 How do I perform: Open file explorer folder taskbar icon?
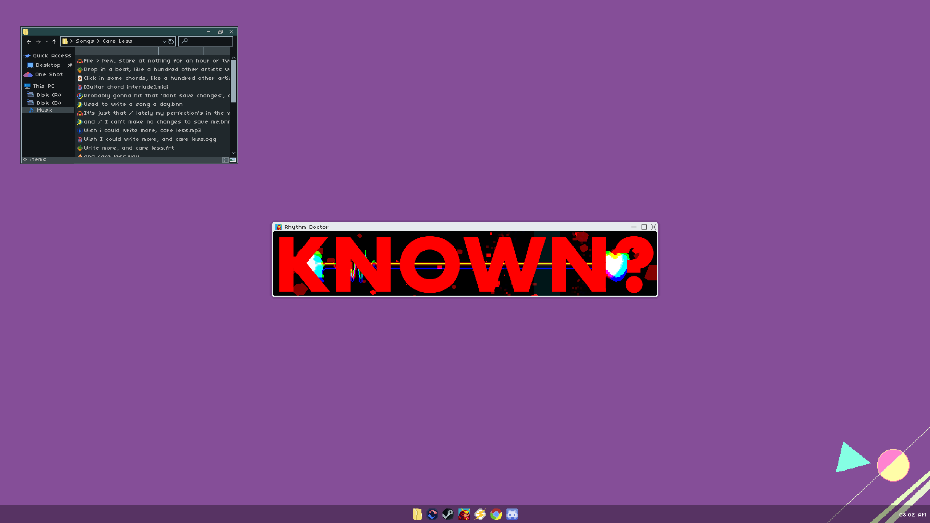point(417,514)
